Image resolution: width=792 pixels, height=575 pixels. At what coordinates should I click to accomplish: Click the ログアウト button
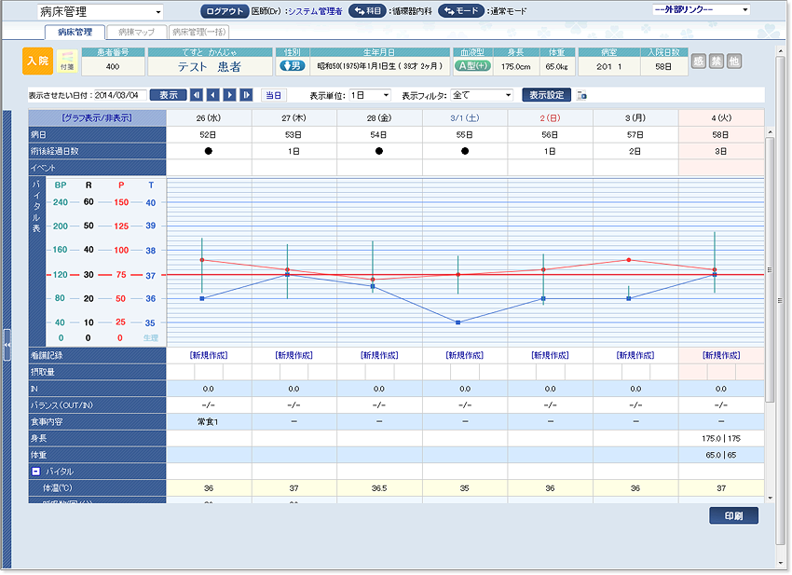pos(225,11)
